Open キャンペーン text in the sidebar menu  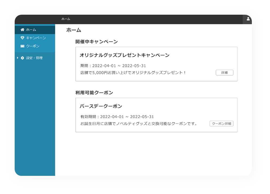click(x=36, y=38)
